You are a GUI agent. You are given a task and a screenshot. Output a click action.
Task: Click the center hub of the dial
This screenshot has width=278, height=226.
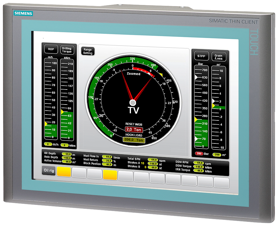coord(133,103)
